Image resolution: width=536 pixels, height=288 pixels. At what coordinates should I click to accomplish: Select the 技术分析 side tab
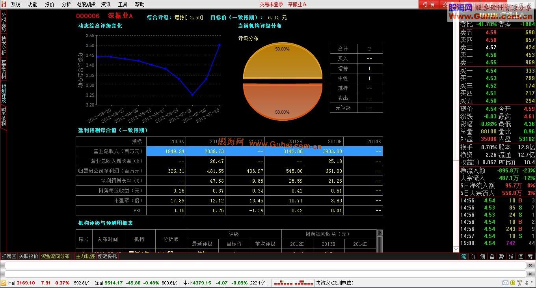(x=4, y=46)
